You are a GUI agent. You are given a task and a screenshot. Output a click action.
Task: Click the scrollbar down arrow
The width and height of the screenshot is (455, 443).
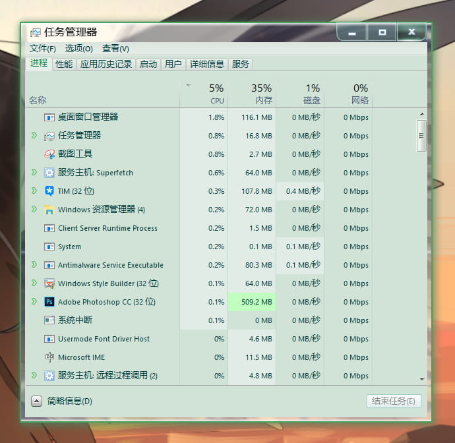pyautogui.click(x=422, y=380)
